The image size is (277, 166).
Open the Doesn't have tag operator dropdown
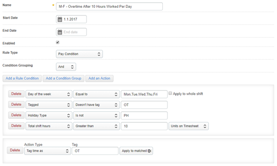click(97, 105)
